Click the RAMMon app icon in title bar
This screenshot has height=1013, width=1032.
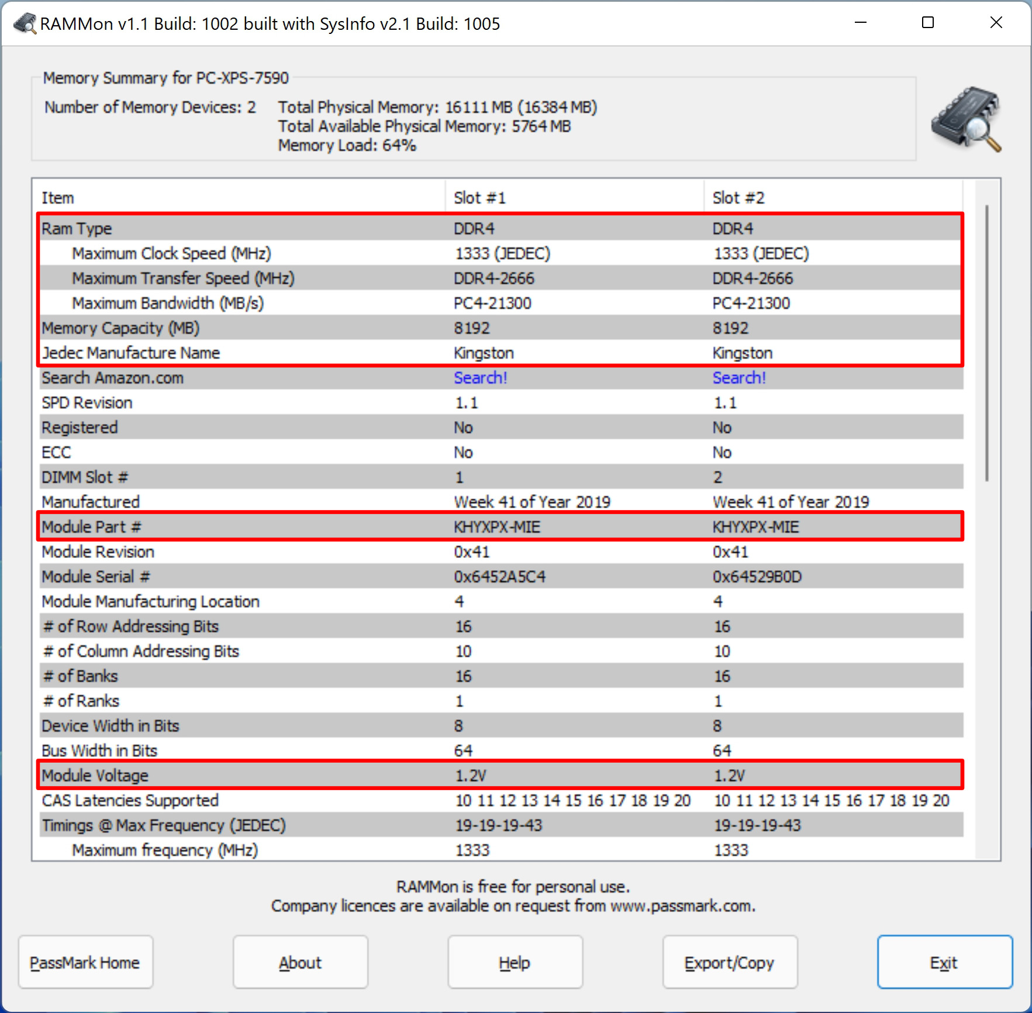click(x=25, y=23)
